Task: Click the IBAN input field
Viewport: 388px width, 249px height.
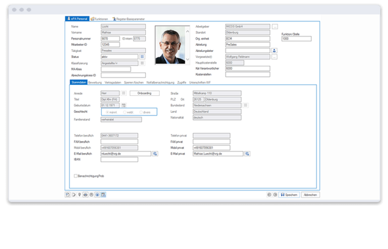Action: pos(120,160)
